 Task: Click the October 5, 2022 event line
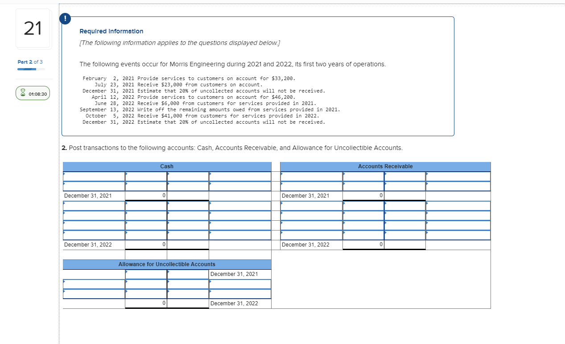click(x=202, y=116)
